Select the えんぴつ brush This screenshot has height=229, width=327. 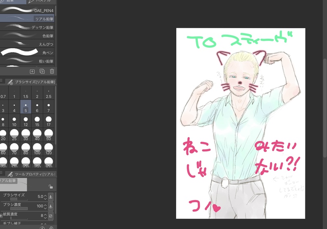(x=27, y=44)
